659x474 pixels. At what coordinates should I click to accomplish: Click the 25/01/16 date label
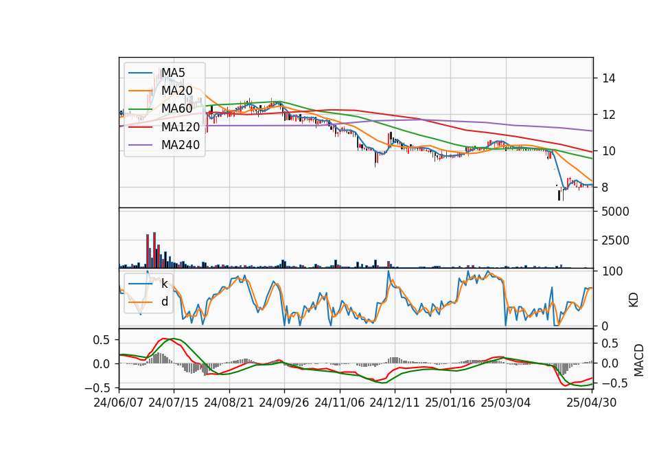[x=450, y=403]
